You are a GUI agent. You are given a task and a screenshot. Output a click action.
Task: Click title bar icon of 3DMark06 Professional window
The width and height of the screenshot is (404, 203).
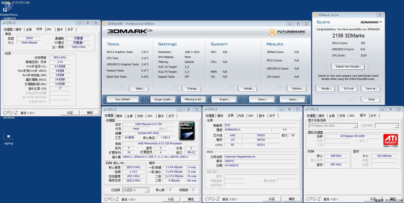point(104,24)
